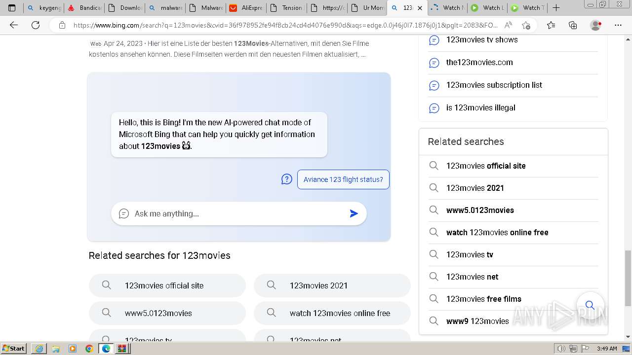Switch to the malware search tab
The height and width of the screenshot is (355, 632).
165,7
